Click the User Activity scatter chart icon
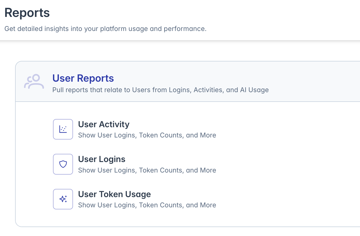360x236 pixels. (63, 129)
